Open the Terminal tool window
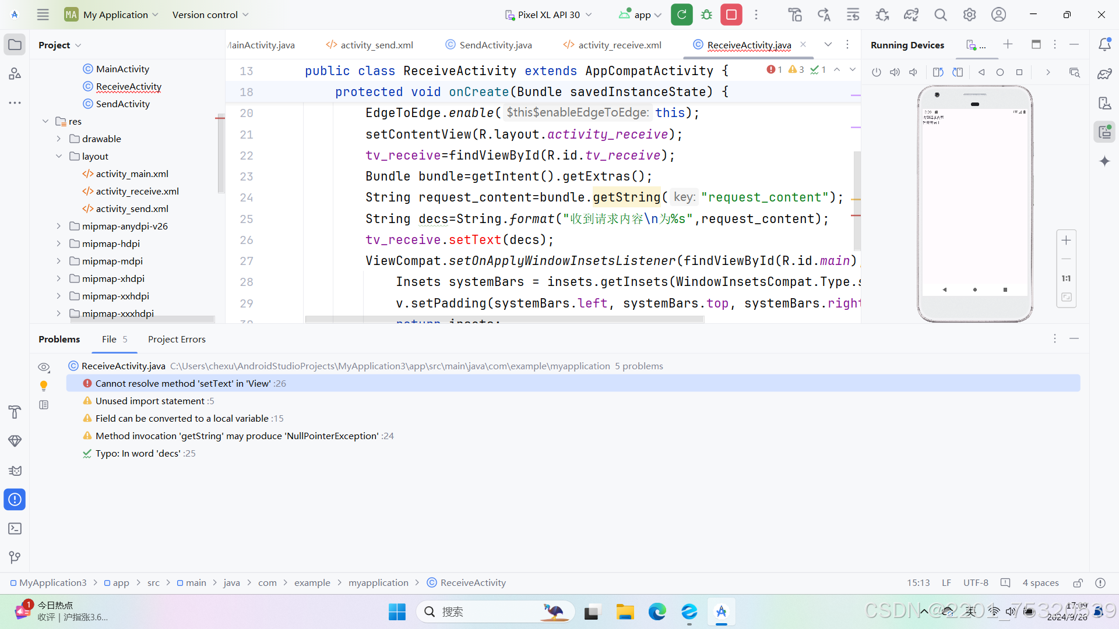1119x629 pixels. [15, 529]
